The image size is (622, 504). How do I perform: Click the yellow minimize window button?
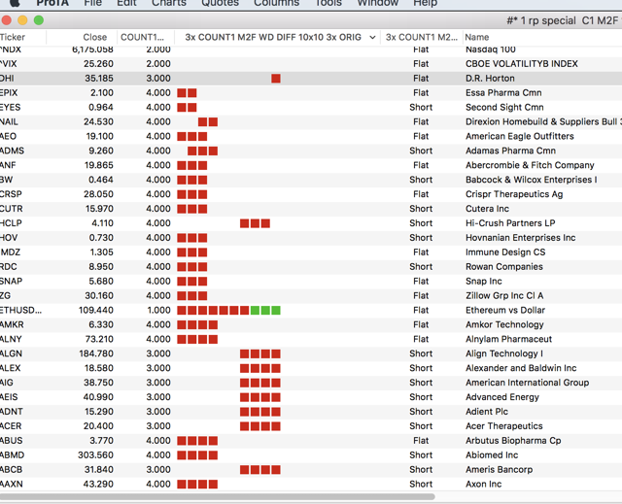(x=22, y=20)
